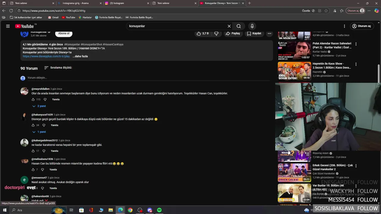Open Google Chrome from the taskbar
381x214 pixels.
pyautogui.click(x=130, y=210)
